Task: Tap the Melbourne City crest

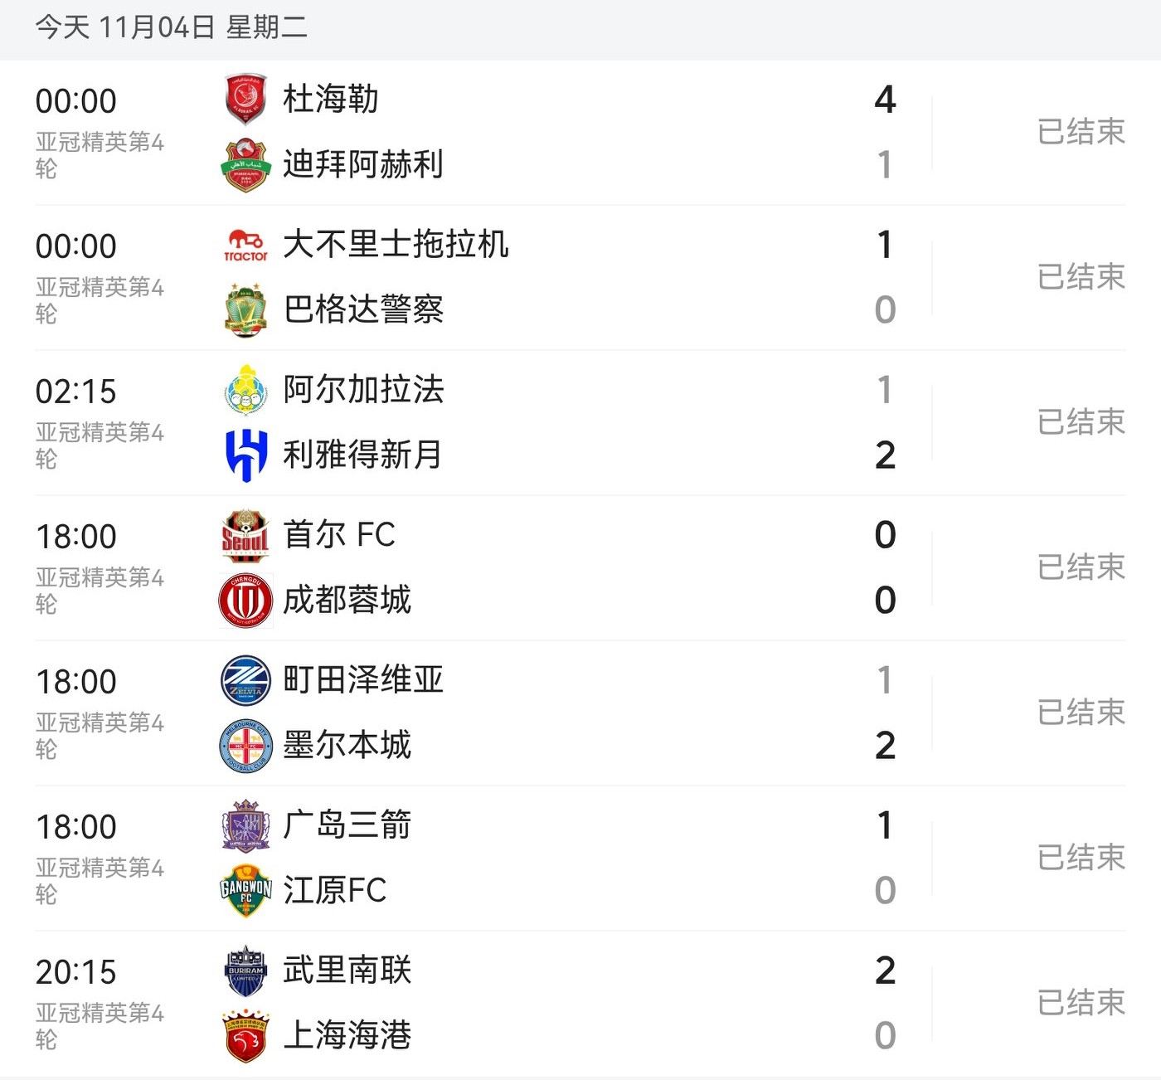Action: pos(245,746)
